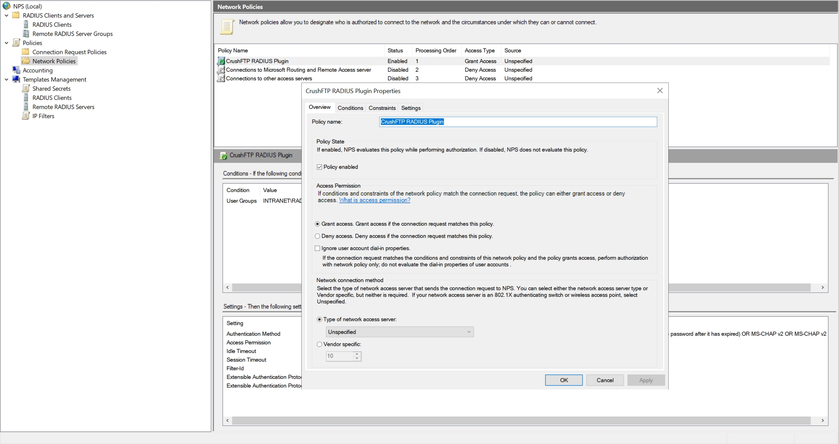Open the What is access permission link
The width and height of the screenshot is (839, 444).
click(x=374, y=200)
